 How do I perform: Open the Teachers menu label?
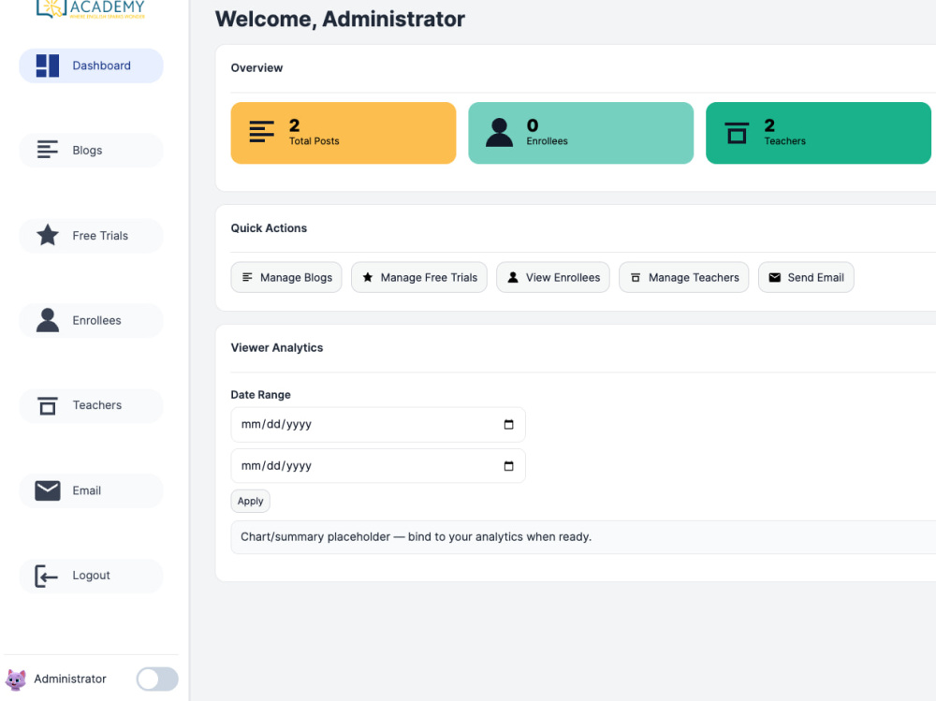point(97,405)
